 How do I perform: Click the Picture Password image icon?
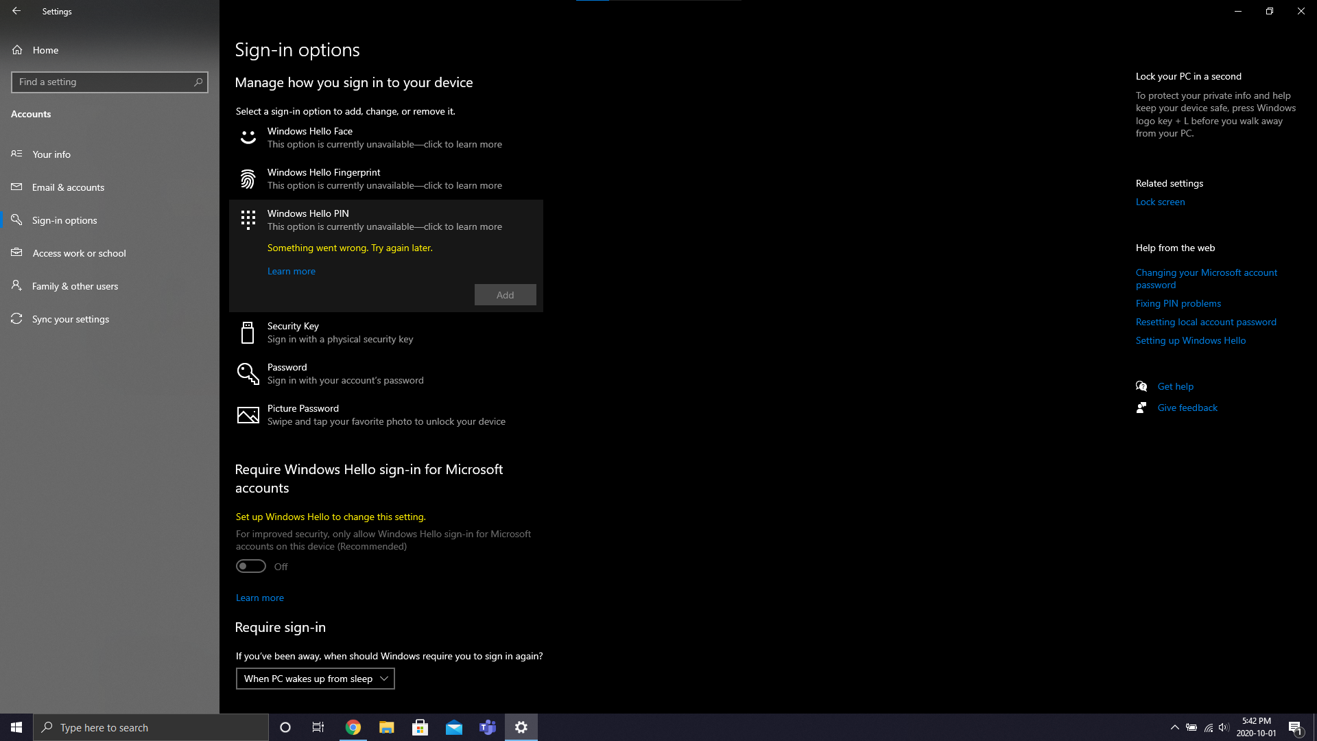248,415
